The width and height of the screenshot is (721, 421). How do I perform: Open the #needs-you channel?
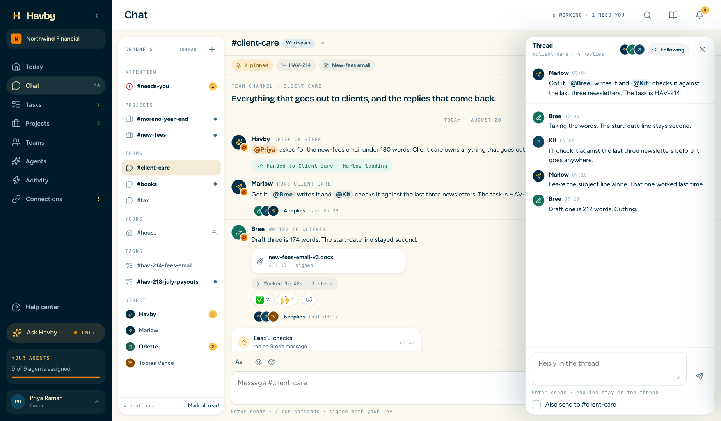[x=171, y=86]
